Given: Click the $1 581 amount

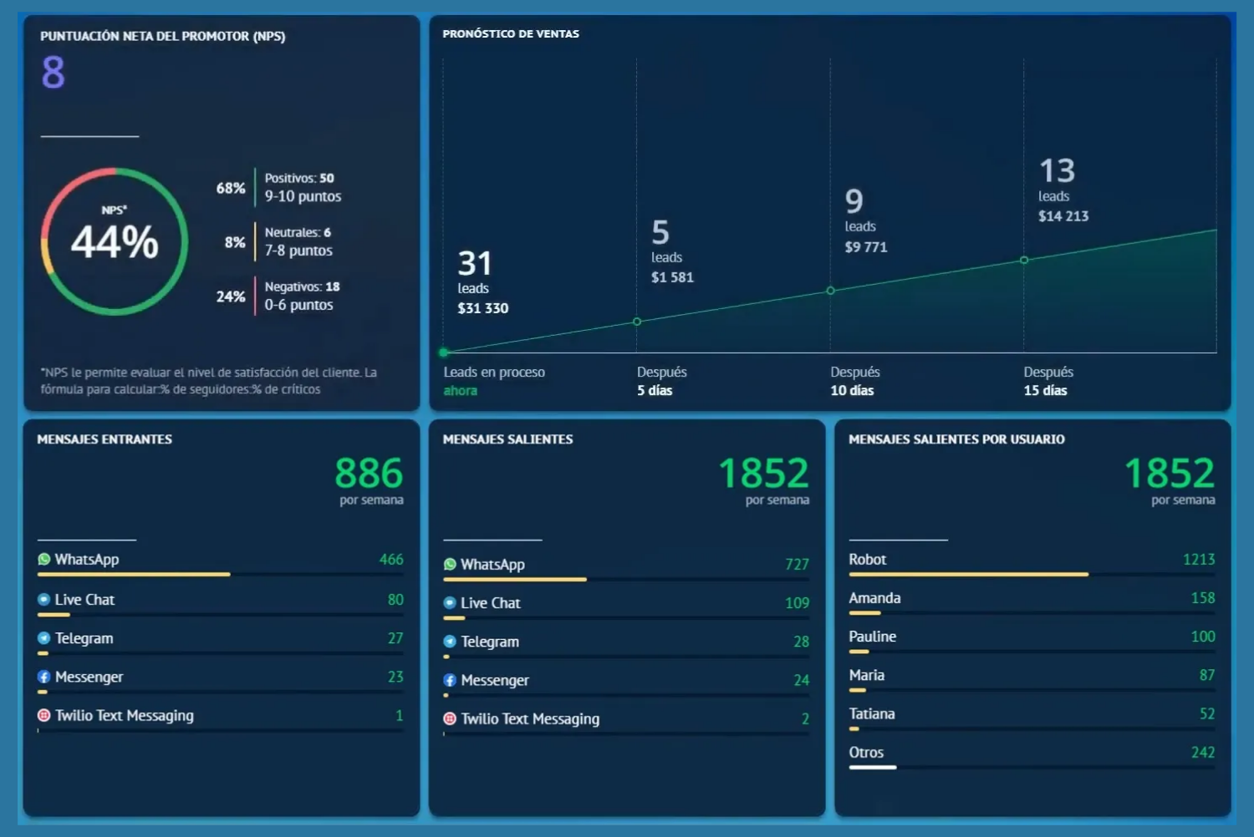Looking at the screenshot, I should 673,277.
